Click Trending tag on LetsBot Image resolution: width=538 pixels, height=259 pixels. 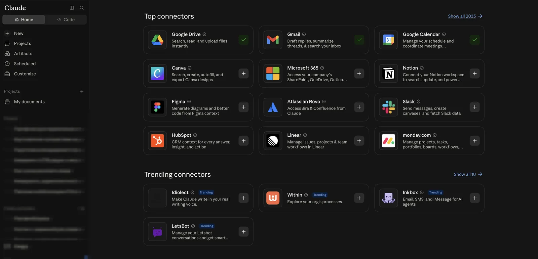pyautogui.click(x=207, y=226)
